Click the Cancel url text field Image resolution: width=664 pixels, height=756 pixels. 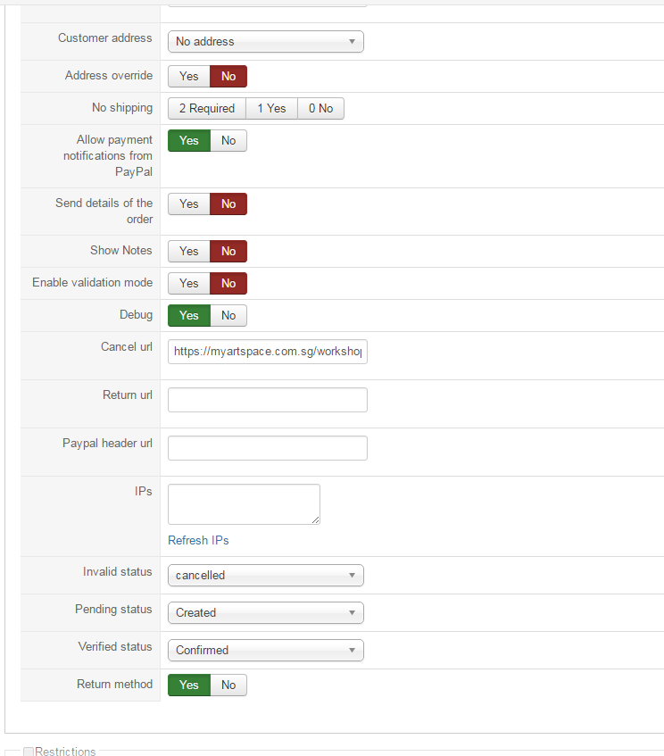coord(267,352)
